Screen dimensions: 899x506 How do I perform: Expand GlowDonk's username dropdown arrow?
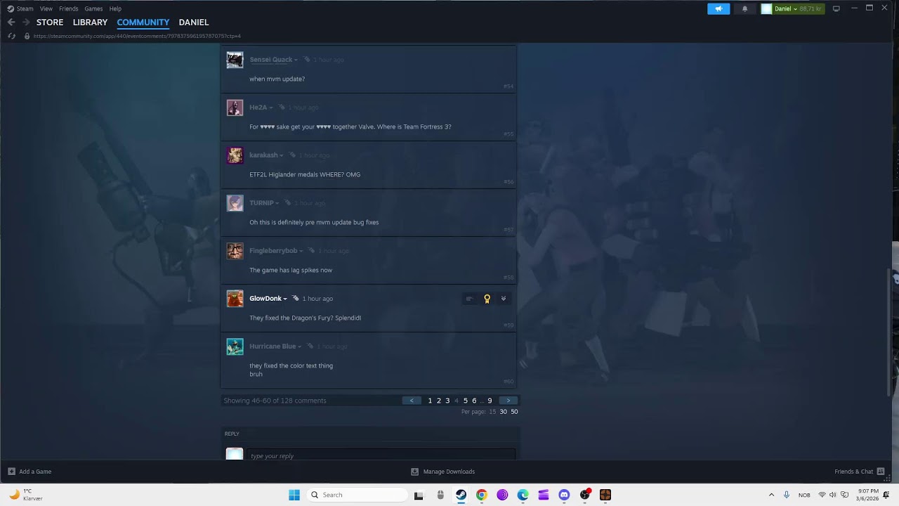click(x=284, y=299)
